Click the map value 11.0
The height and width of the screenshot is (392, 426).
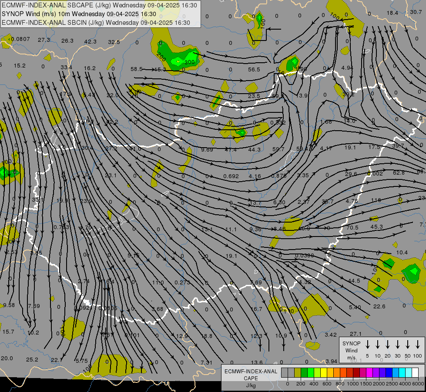click(x=158, y=282)
